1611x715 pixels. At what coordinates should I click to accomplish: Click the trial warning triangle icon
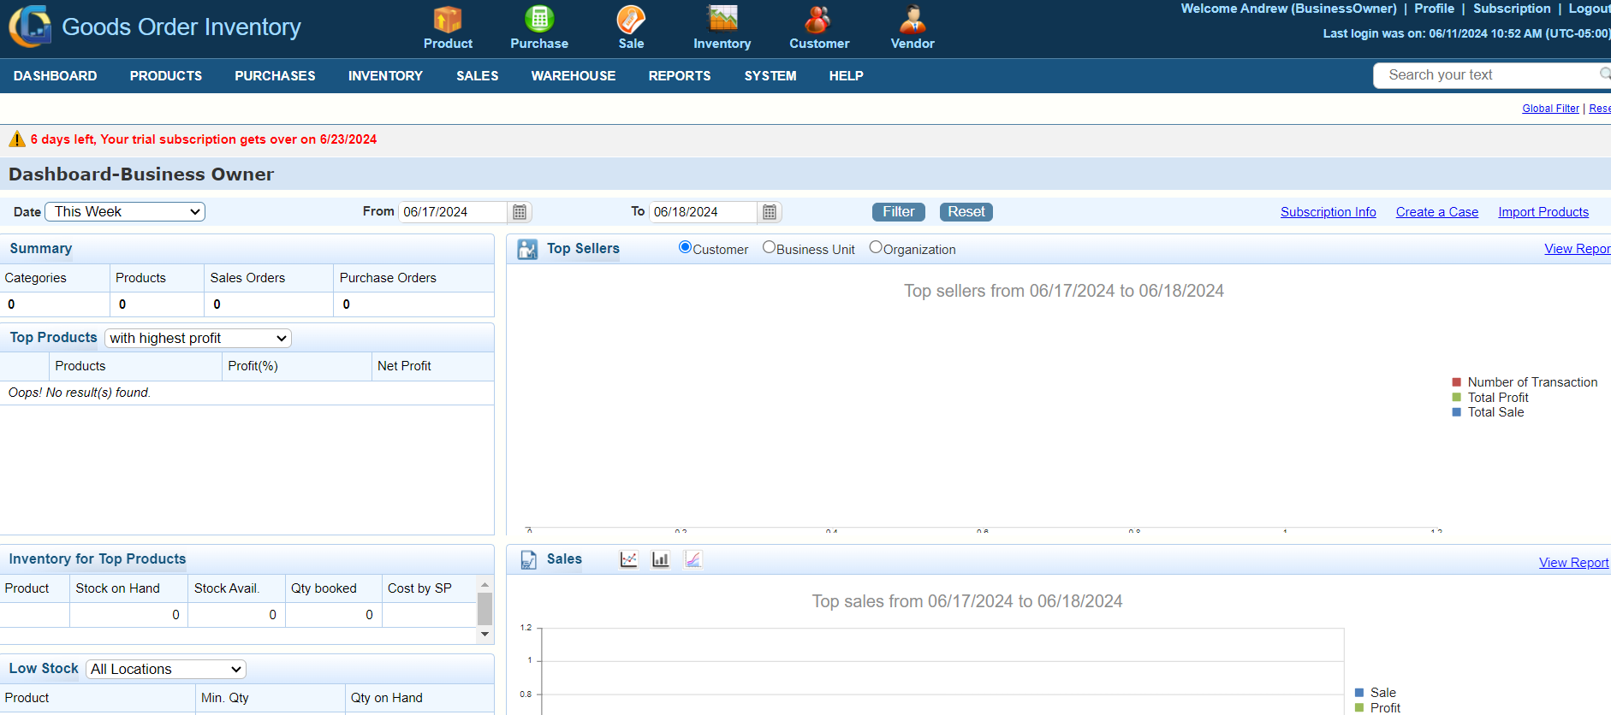click(x=17, y=139)
